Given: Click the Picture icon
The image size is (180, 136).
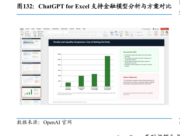Looking at the screenshot, I should [112, 33].
